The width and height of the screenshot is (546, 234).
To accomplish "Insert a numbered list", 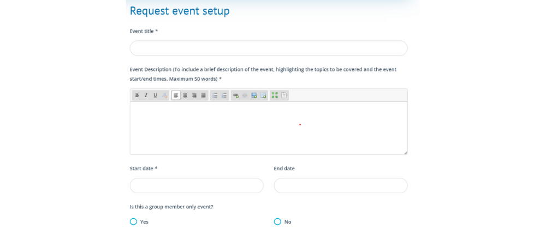I will coord(224,95).
